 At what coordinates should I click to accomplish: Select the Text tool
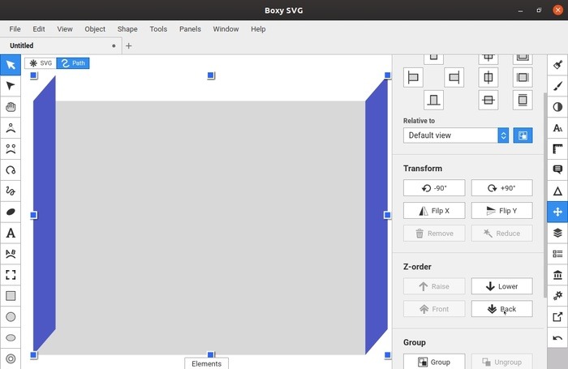point(11,233)
